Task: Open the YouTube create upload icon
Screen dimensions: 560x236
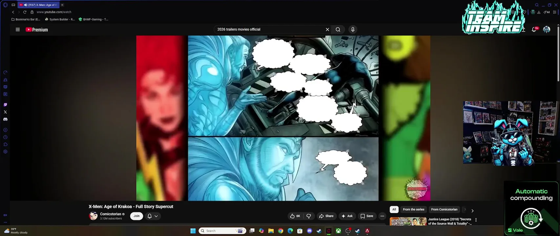Action: pos(524,29)
